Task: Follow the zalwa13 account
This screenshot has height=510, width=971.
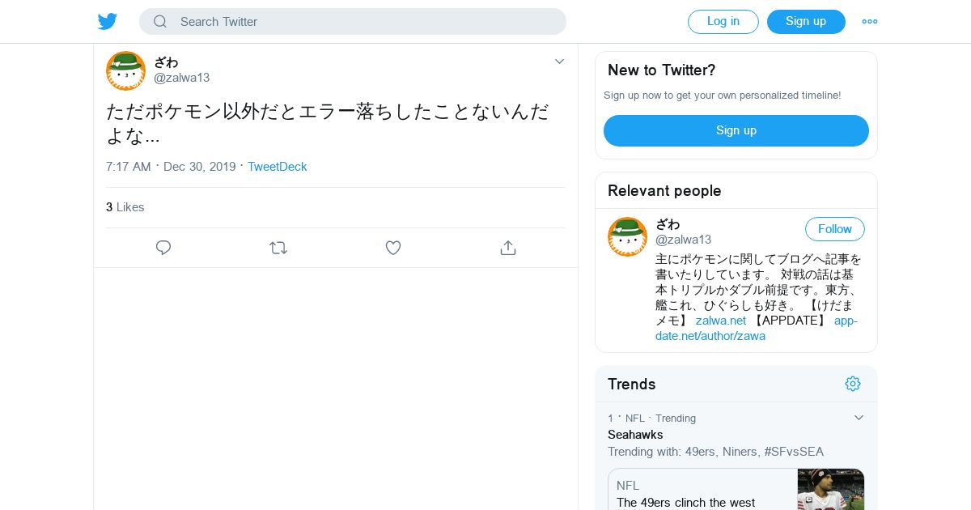Action: [x=834, y=229]
